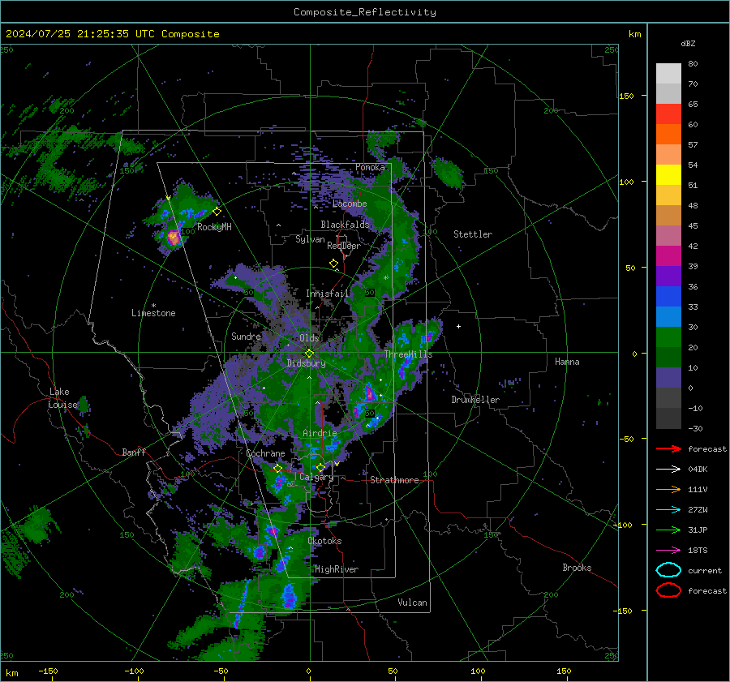Click the red forecast arrow in the legend
Screen dimensions: 730x682
click(x=668, y=448)
